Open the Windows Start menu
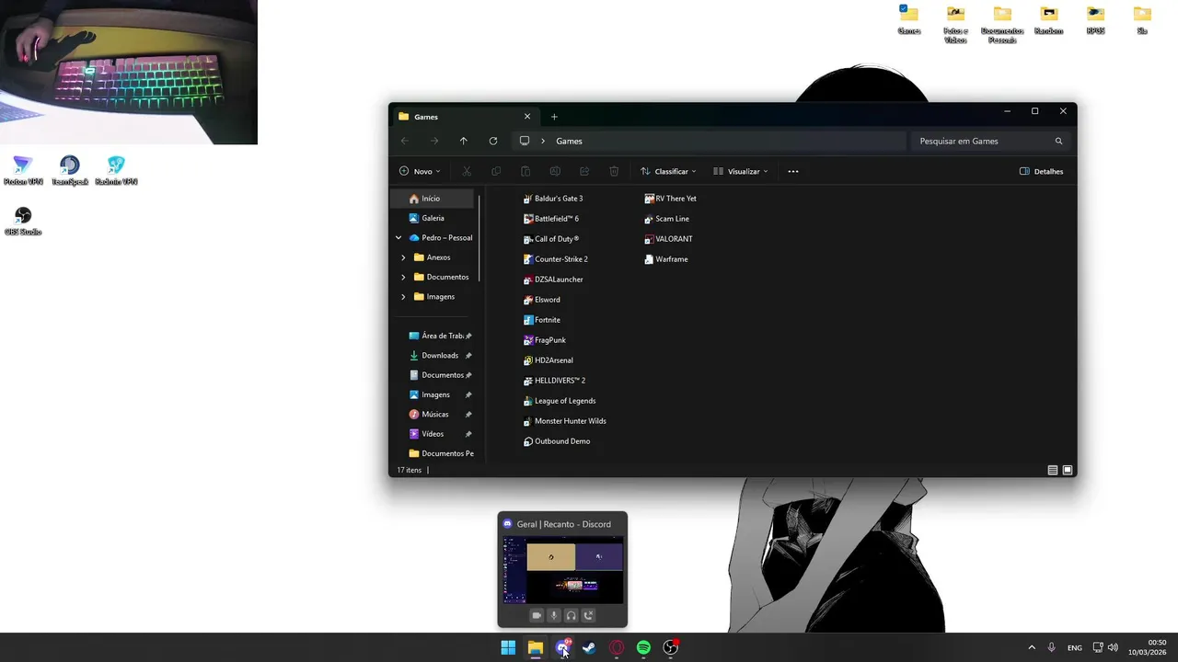The image size is (1178, 662). (x=508, y=647)
